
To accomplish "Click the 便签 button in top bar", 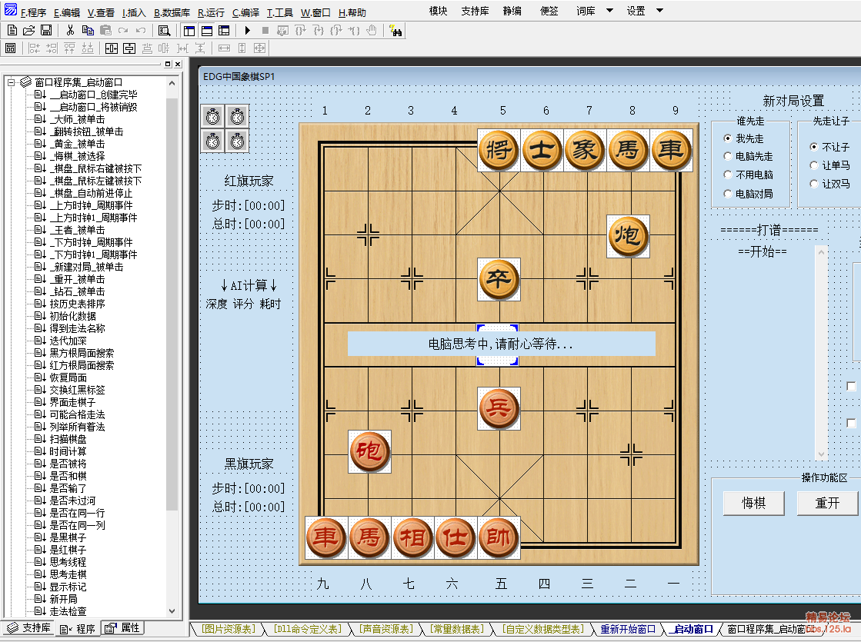I will tap(549, 11).
